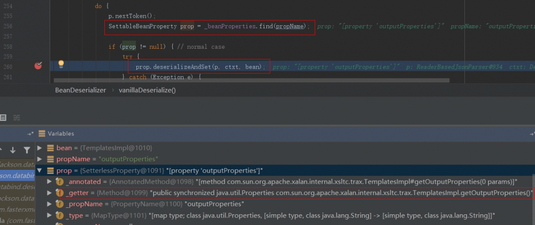This screenshot has width=535, height=225.
Task: Select the _type = {MapType@1101} row
Action: [x=283, y=215]
